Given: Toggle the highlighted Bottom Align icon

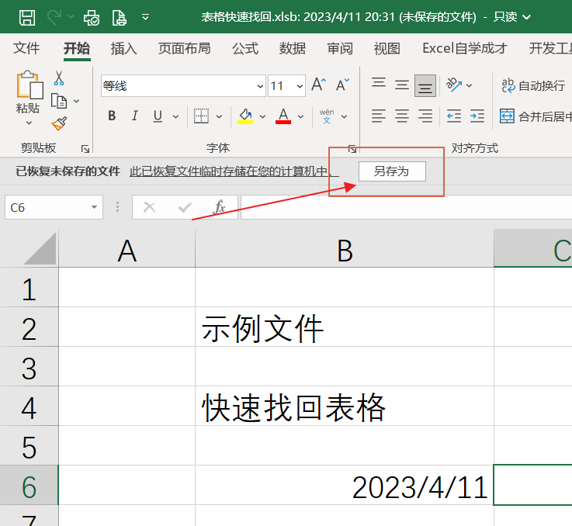Looking at the screenshot, I should (425, 85).
